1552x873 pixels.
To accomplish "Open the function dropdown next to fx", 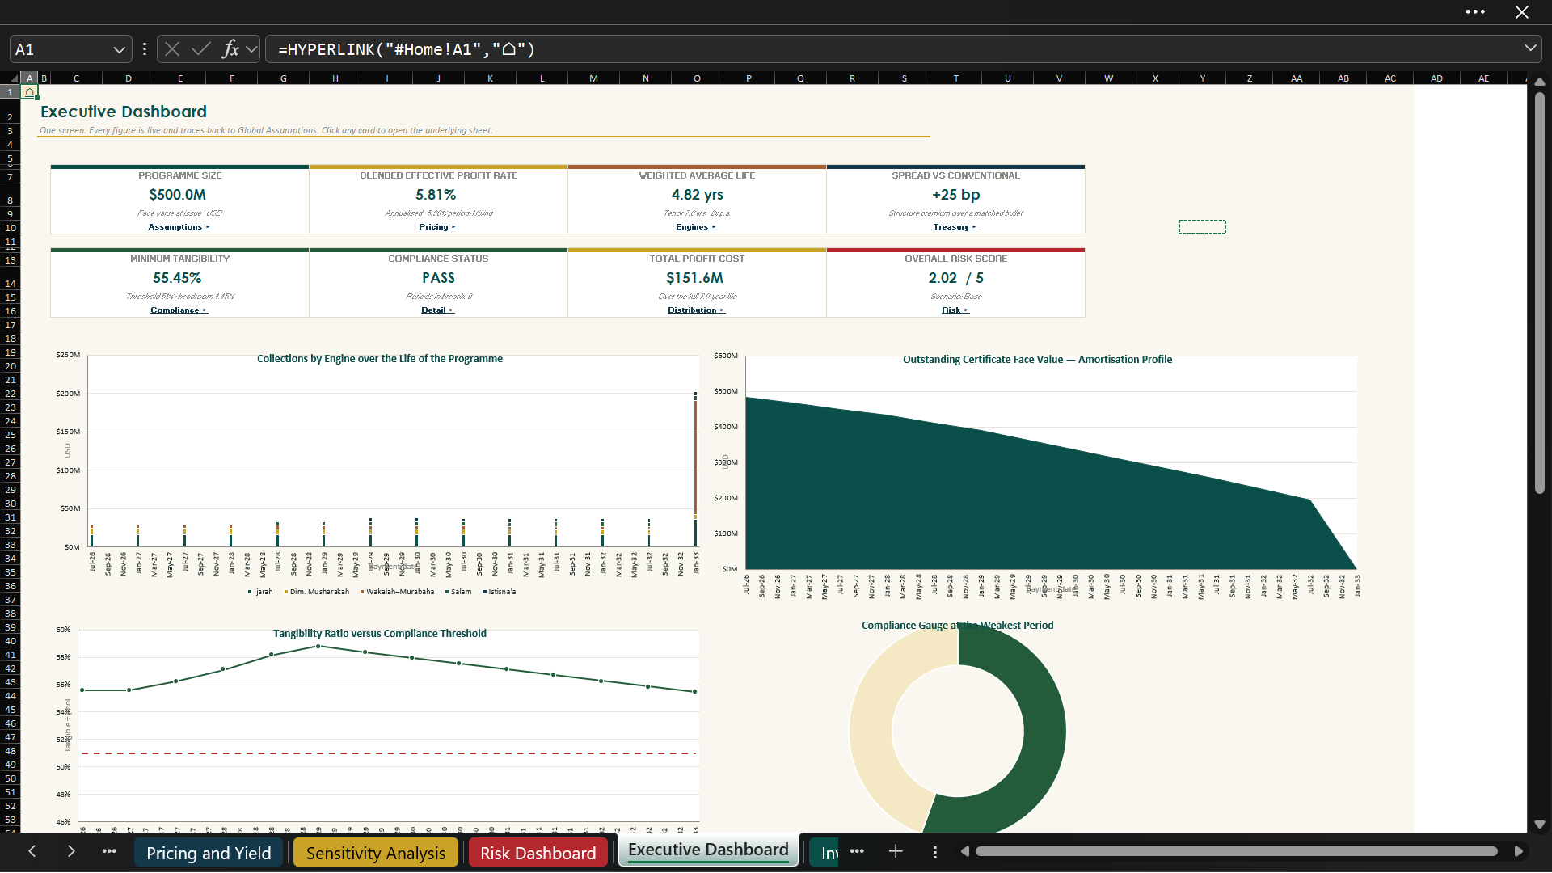I will 251,49.
